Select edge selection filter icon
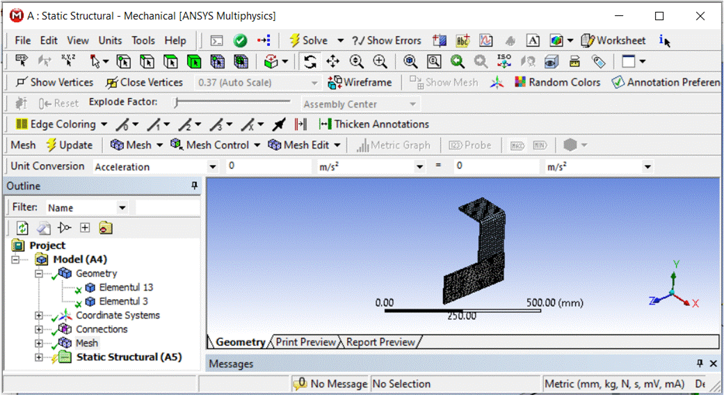The height and width of the screenshot is (395, 724). (147, 61)
